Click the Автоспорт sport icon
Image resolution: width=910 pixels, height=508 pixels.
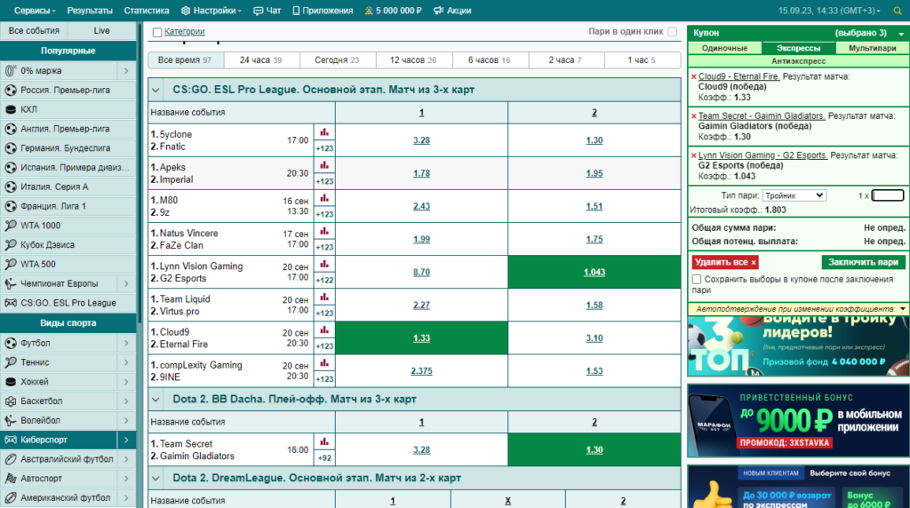click(x=11, y=479)
